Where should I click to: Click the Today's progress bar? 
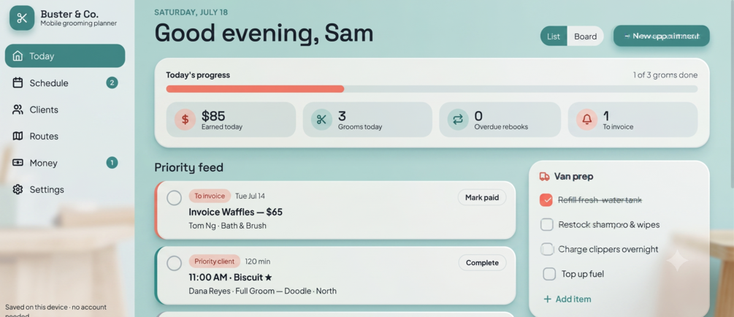point(432,89)
